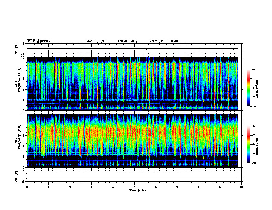Click the ch.2 spectrogram panel
Image resolution: width=272 pixels, height=210 pixels.
(x=133, y=141)
